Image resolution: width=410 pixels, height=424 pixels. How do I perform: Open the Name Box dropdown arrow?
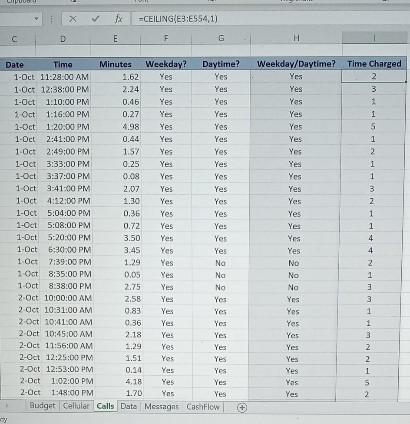[x=36, y=18]
